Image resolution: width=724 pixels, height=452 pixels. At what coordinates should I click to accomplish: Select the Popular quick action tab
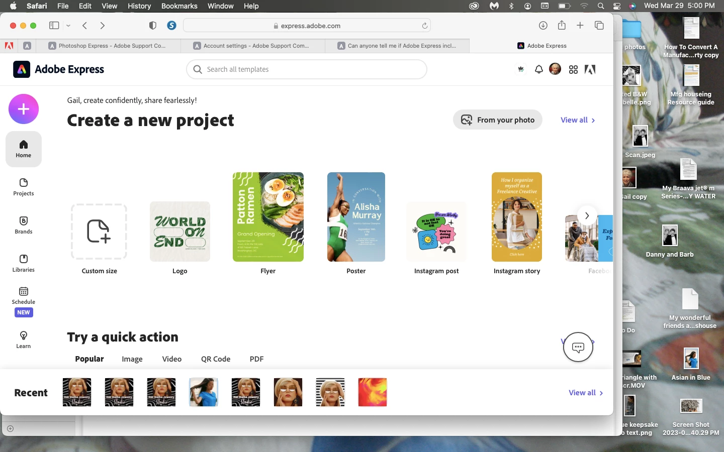coord(89,359)
